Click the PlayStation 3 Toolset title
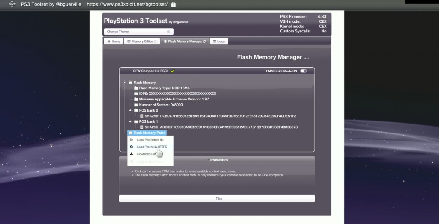 coord(135,21)
